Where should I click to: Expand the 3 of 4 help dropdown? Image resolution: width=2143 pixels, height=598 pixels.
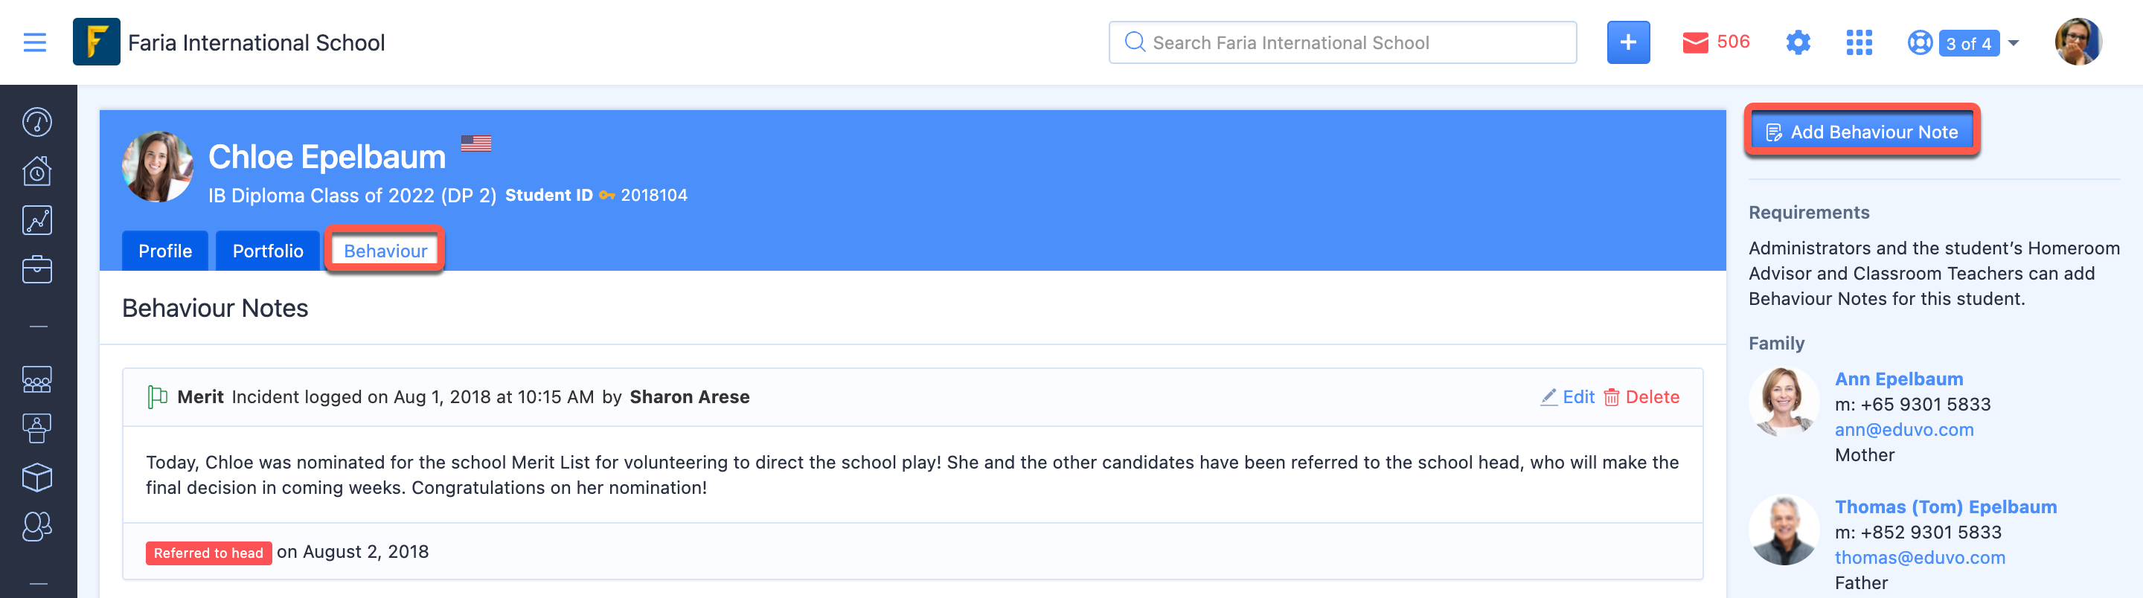click(x=1962, y=42)
